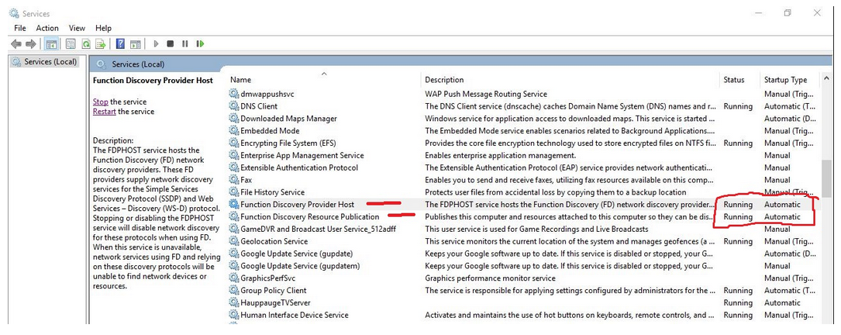Click the Restart the service link
The image size is (841, 335).
coord(105,112)
